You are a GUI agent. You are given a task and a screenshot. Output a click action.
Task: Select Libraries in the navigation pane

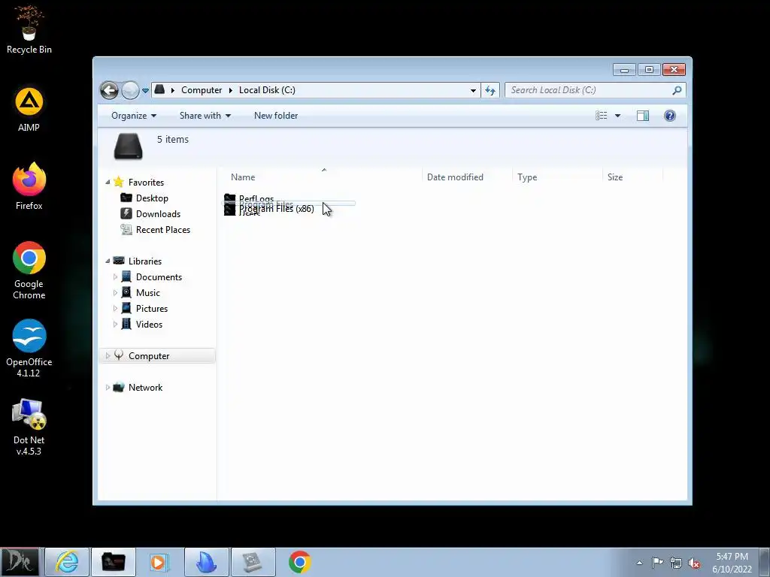pyautogui.click(x=145, y=261)
